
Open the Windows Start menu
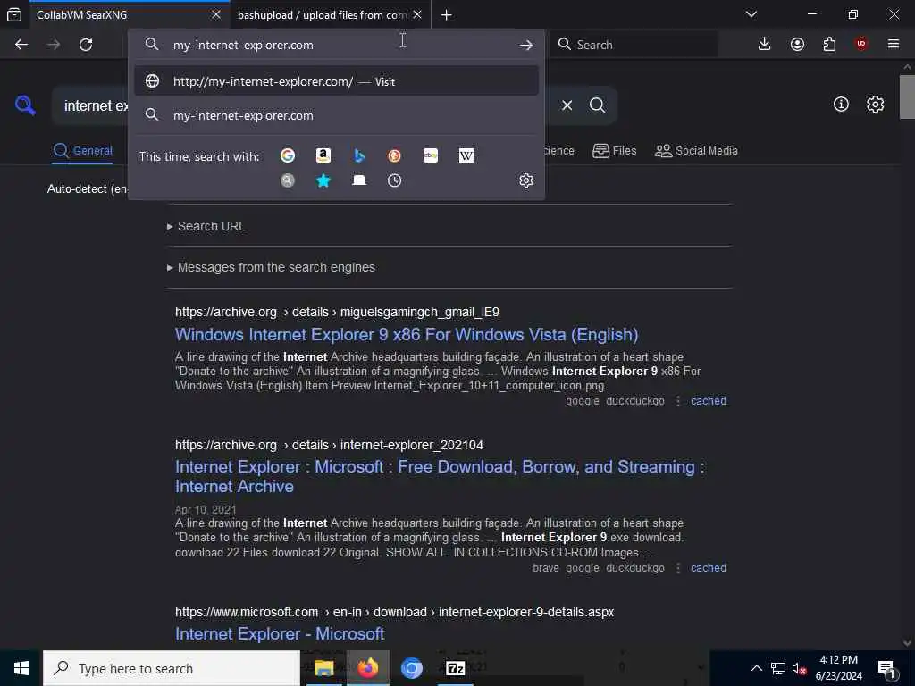click(x=21, y=668)
